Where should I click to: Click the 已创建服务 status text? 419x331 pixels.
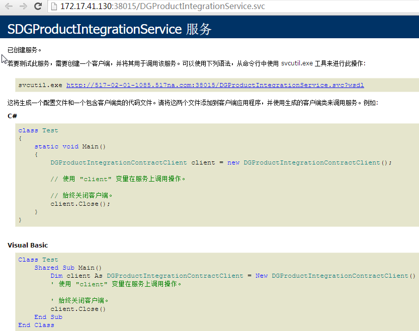pos(25,50)
